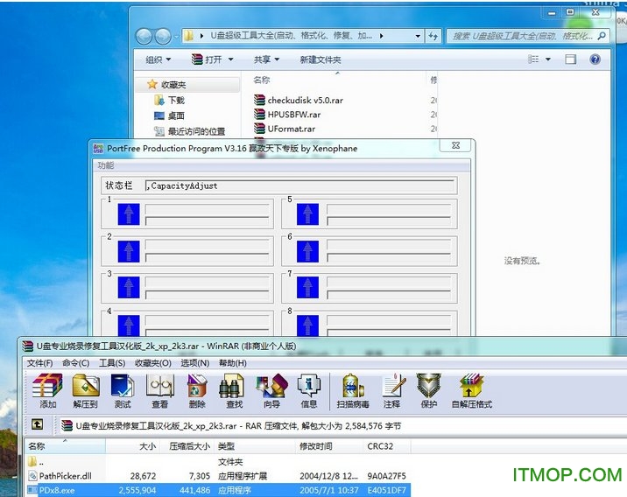Click the New Folder (新建文件夹) button
The height and width of the screenshot is (497, 627).
321,59
